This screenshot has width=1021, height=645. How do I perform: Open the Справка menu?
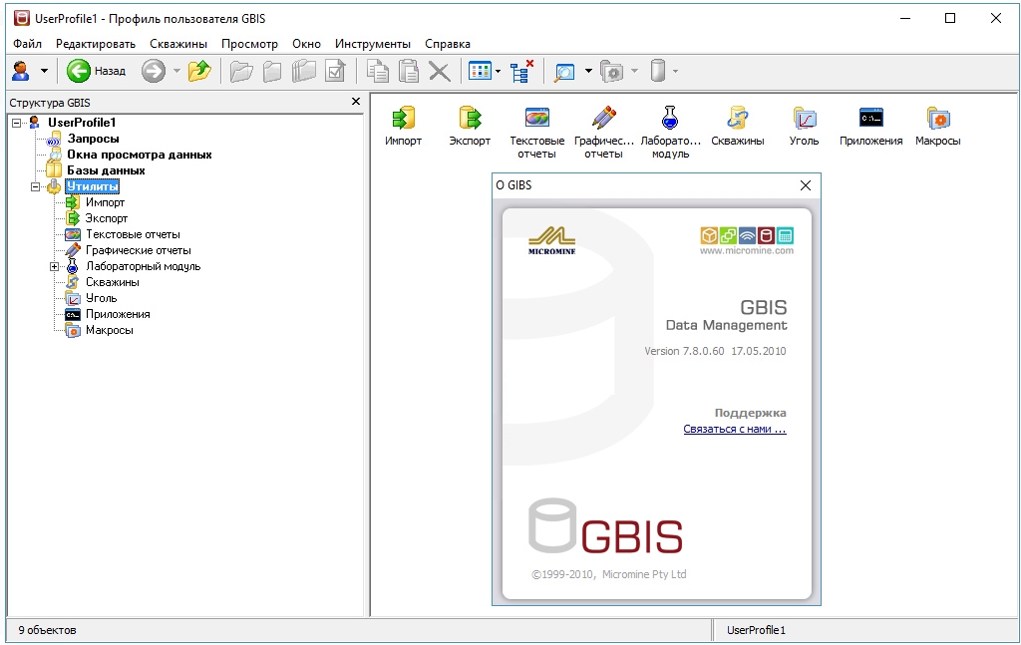(x=448, y=44)
